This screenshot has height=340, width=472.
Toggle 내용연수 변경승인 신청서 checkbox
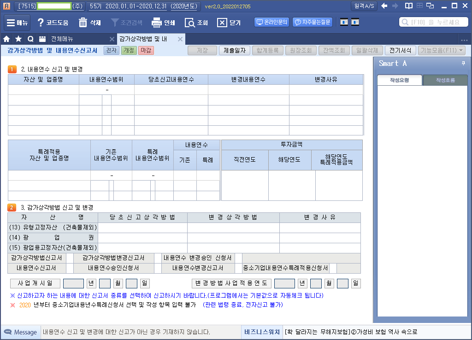point(238,258)
